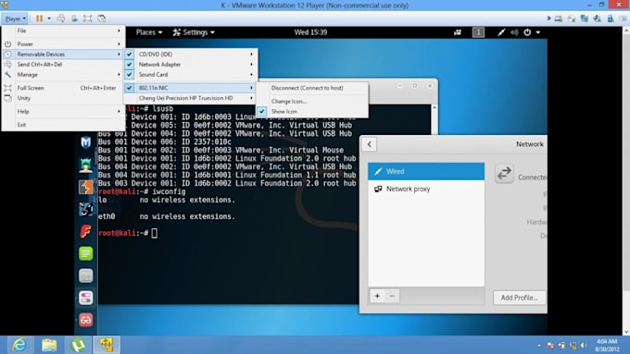
Task: Click VMware CD/DVD status icon
Action: click(x=572, y=18)
